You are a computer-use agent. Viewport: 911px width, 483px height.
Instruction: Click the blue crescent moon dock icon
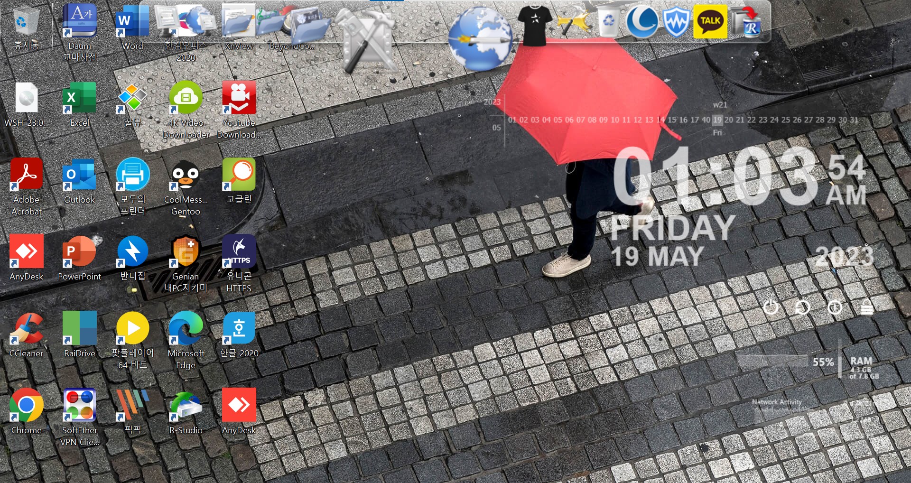[641, 22]
